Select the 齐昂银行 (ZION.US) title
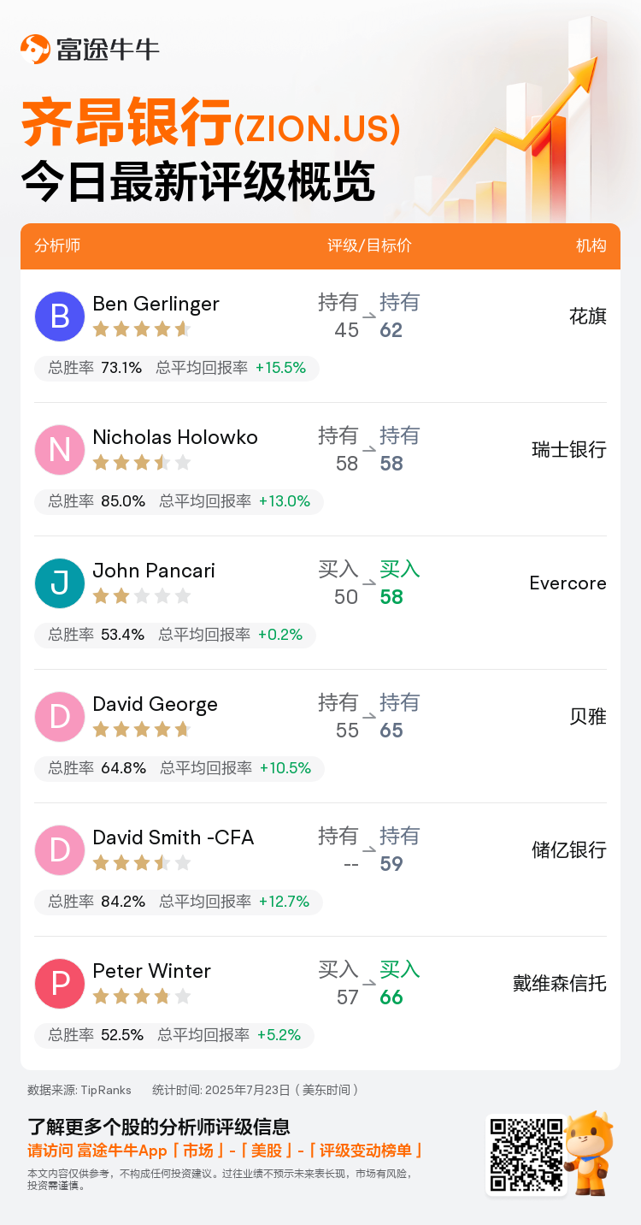Screen dimensions: 641x1225 click(210, 125)
